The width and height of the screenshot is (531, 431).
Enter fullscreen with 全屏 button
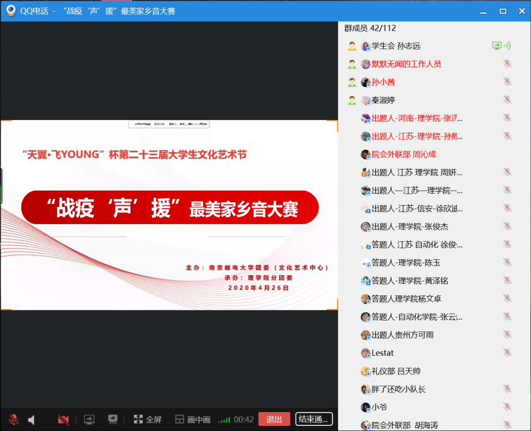click(148, 420)
